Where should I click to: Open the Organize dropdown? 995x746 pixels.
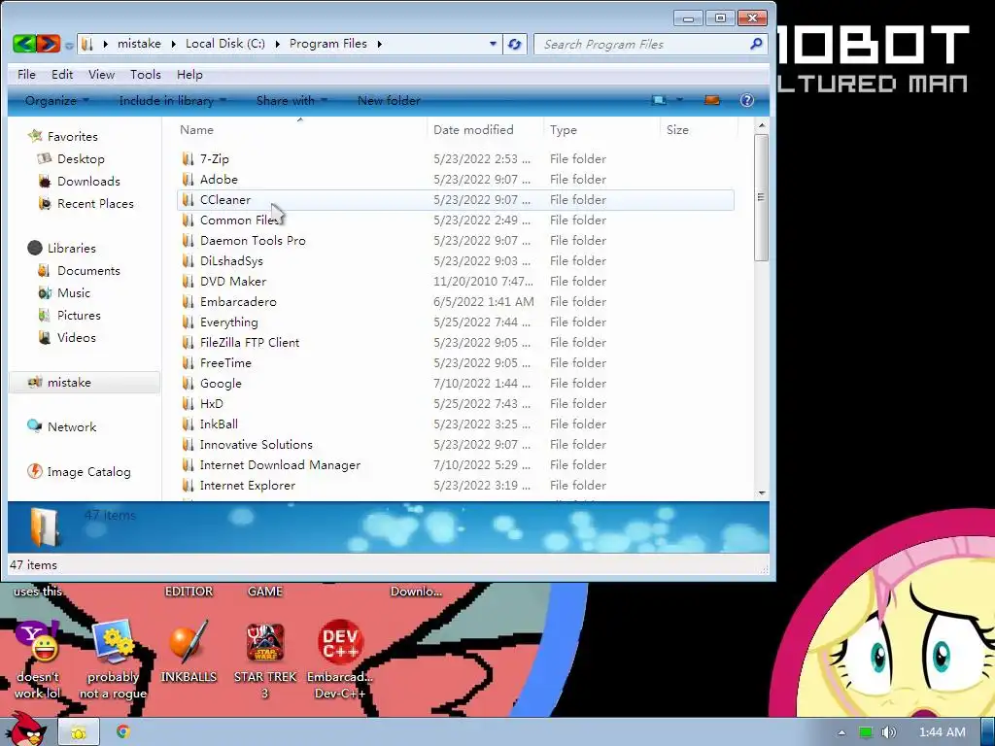57,101
